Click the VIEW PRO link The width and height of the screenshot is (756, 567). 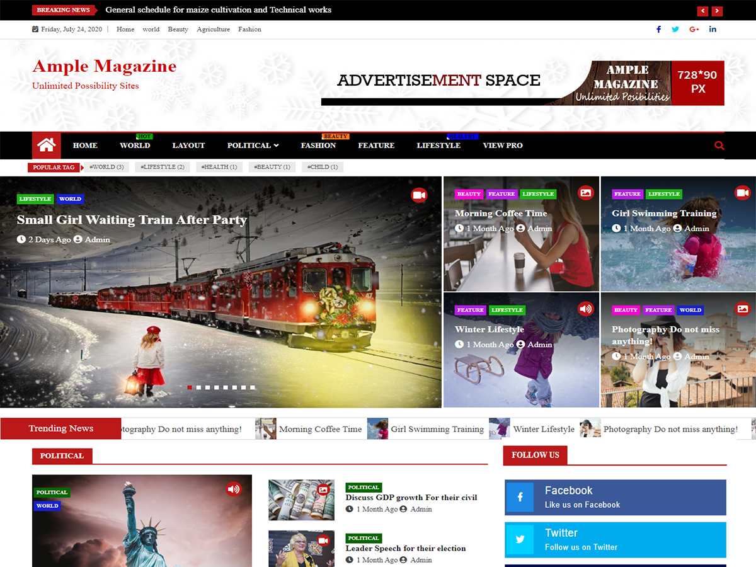(503, 146)
